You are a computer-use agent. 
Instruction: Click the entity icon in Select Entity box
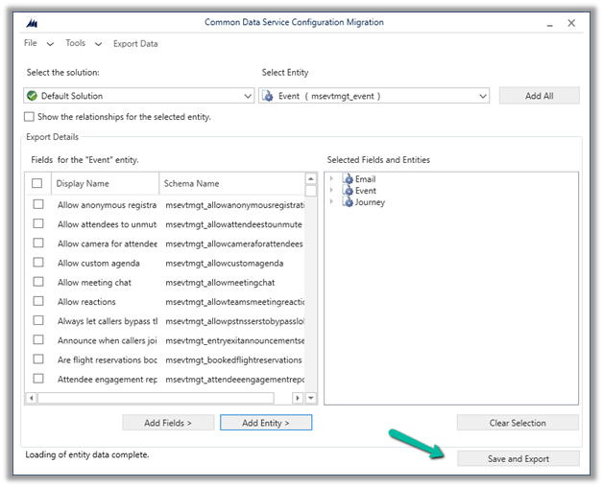269,96
